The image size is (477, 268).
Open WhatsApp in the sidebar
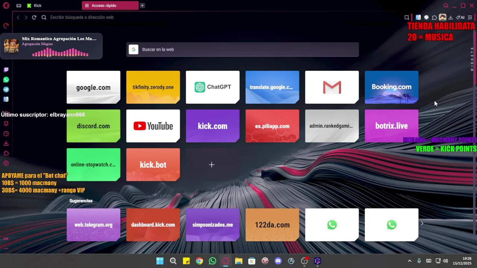tap(6, 80)
